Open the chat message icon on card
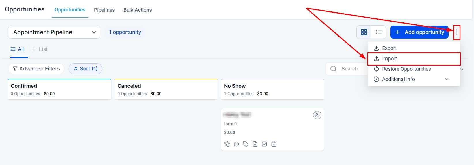 point(236,144)
